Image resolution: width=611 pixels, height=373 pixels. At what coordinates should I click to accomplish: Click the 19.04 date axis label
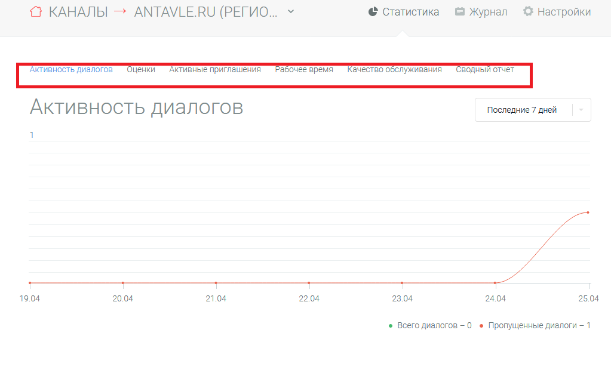click(x=30, y=298)
